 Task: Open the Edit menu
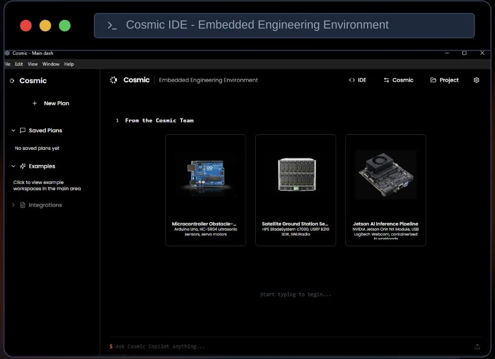[19, 64]
